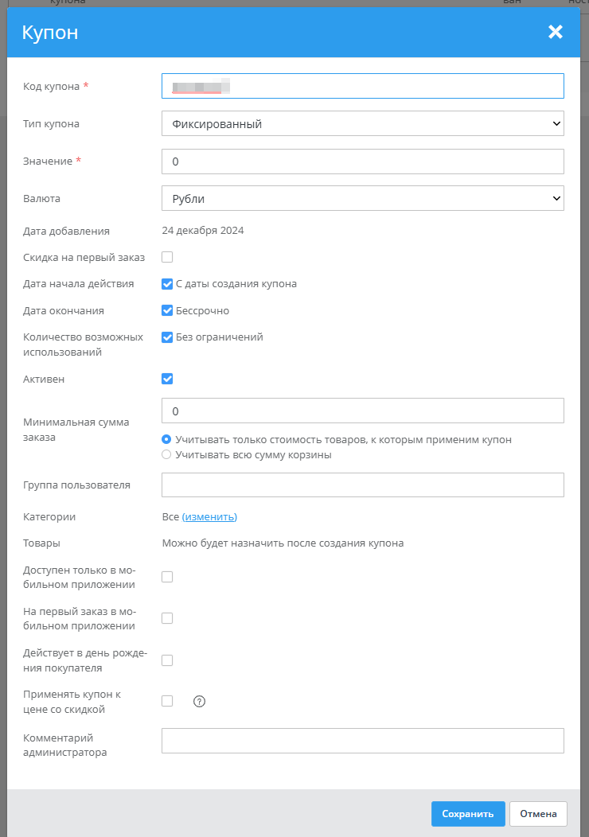Select Учитывать всю сумму корзины option
589x837 pixels.
(166, 455)
